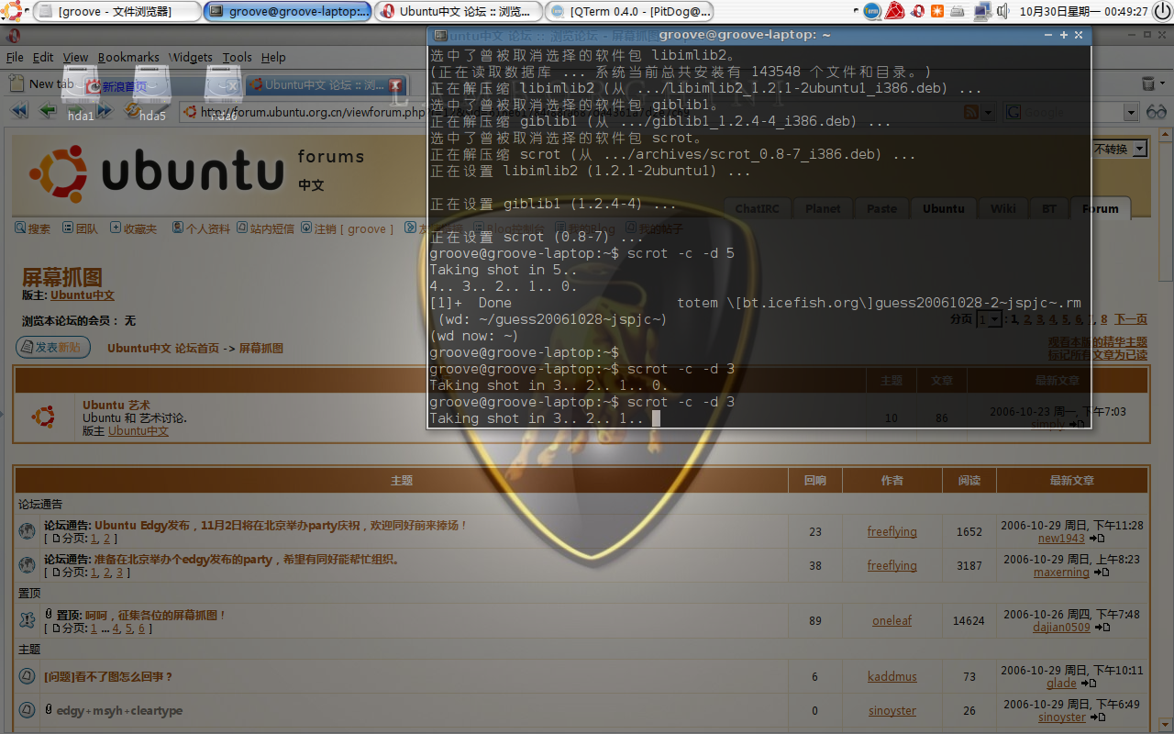Click the topic icon beside Ubuntu Edgy announcement
The height and width of the screenshot is (734, 1174).
[28, 531]
